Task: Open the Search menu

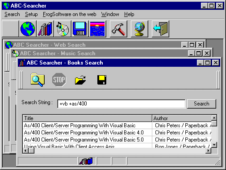Action: (12, 14)
